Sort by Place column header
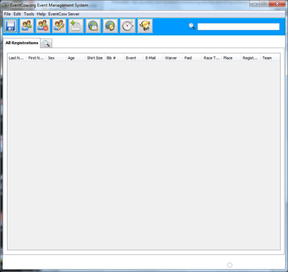Image resolution: width=288 pixels, height=272 pixels. click(231, 58)
